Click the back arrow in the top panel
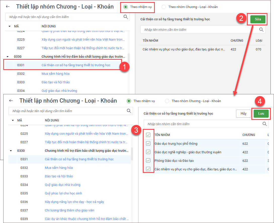The width and height of the screenshot is (274, 223). (8, 7)
